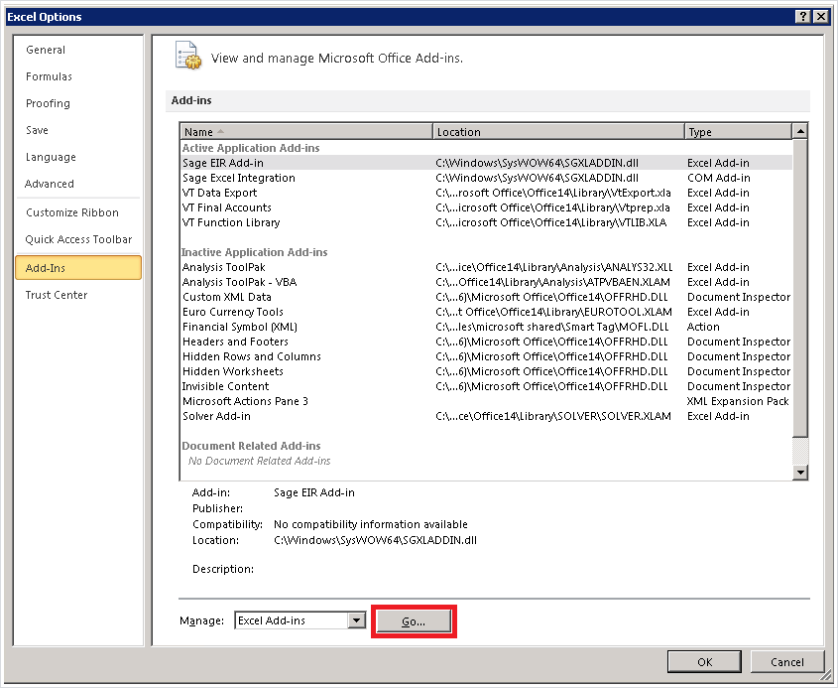Click the COM Add-in type cell
Viewport: 838px width, 688px height.
coord(719,178)
